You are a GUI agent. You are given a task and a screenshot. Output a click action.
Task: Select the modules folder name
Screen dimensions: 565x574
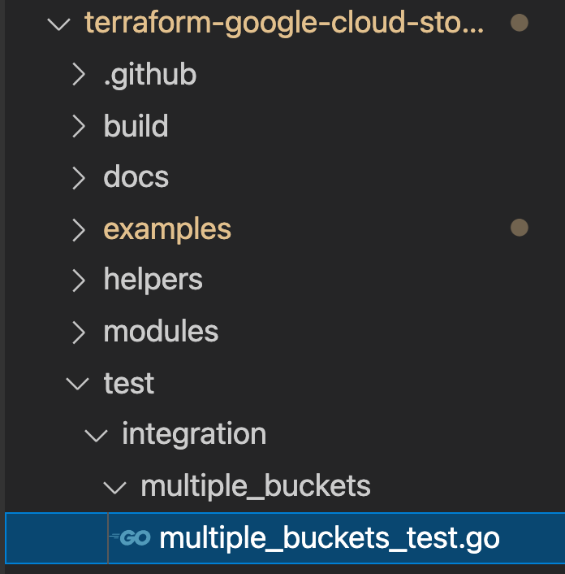pos(161,332)
